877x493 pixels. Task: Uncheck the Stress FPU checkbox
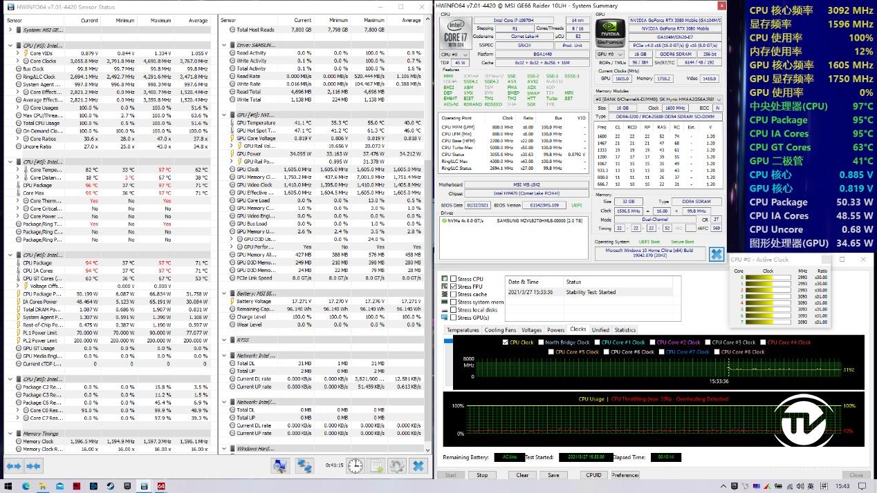pos(454,287)
